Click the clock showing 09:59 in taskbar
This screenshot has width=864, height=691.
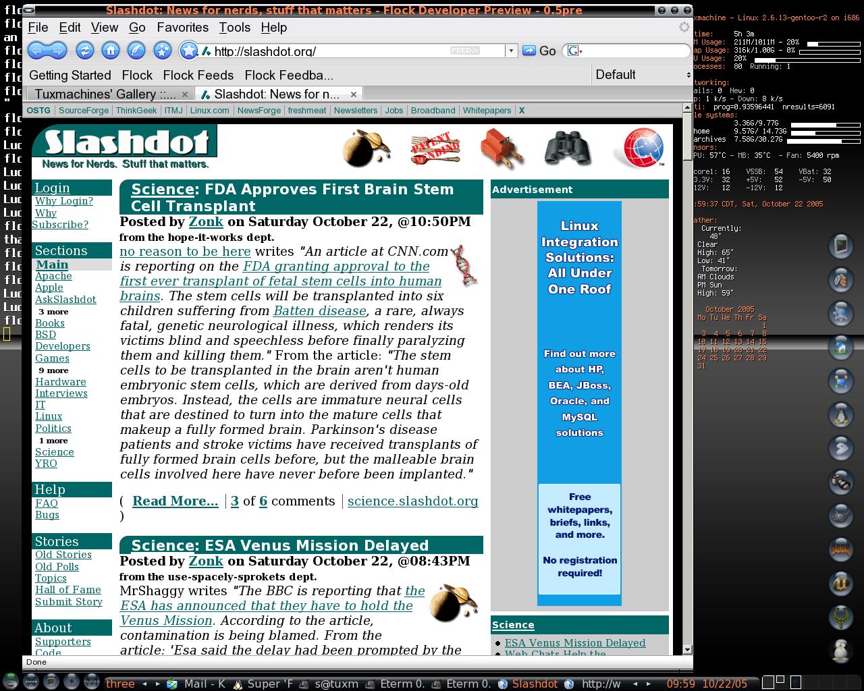pos(681,684)
